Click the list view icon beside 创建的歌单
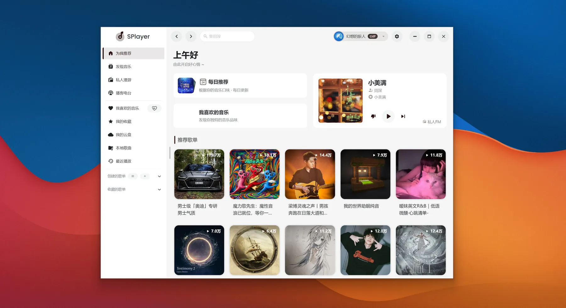 (133, 176)
